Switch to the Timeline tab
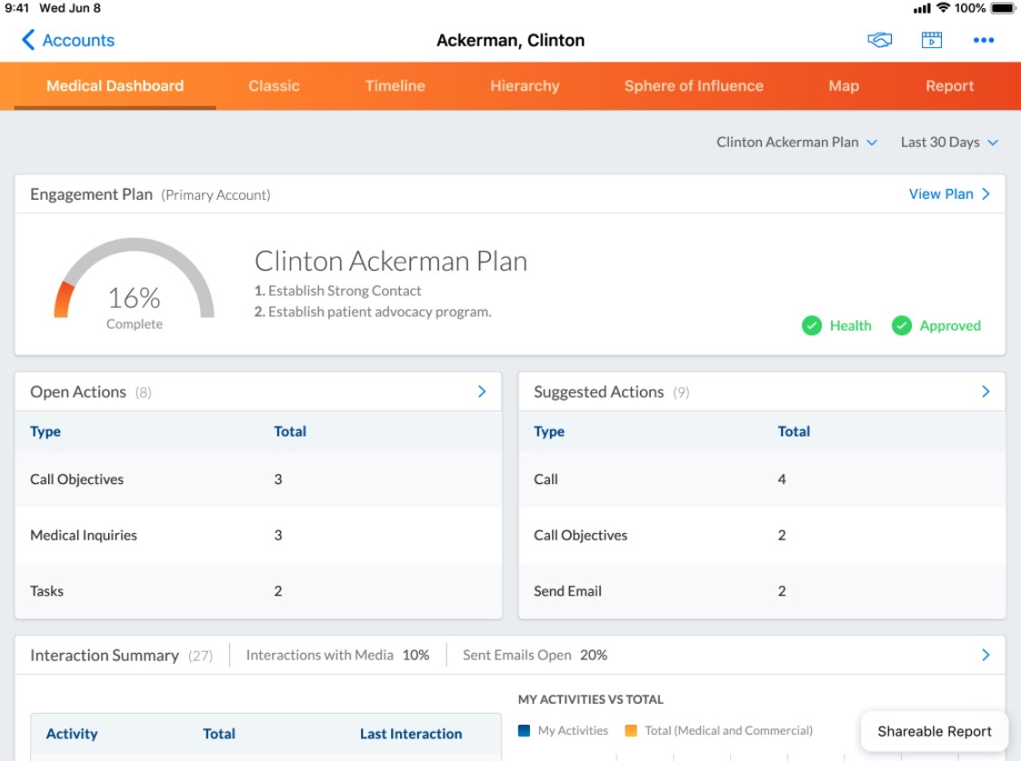This screenshot has height=761, width=1021. [x=395, y=86]
